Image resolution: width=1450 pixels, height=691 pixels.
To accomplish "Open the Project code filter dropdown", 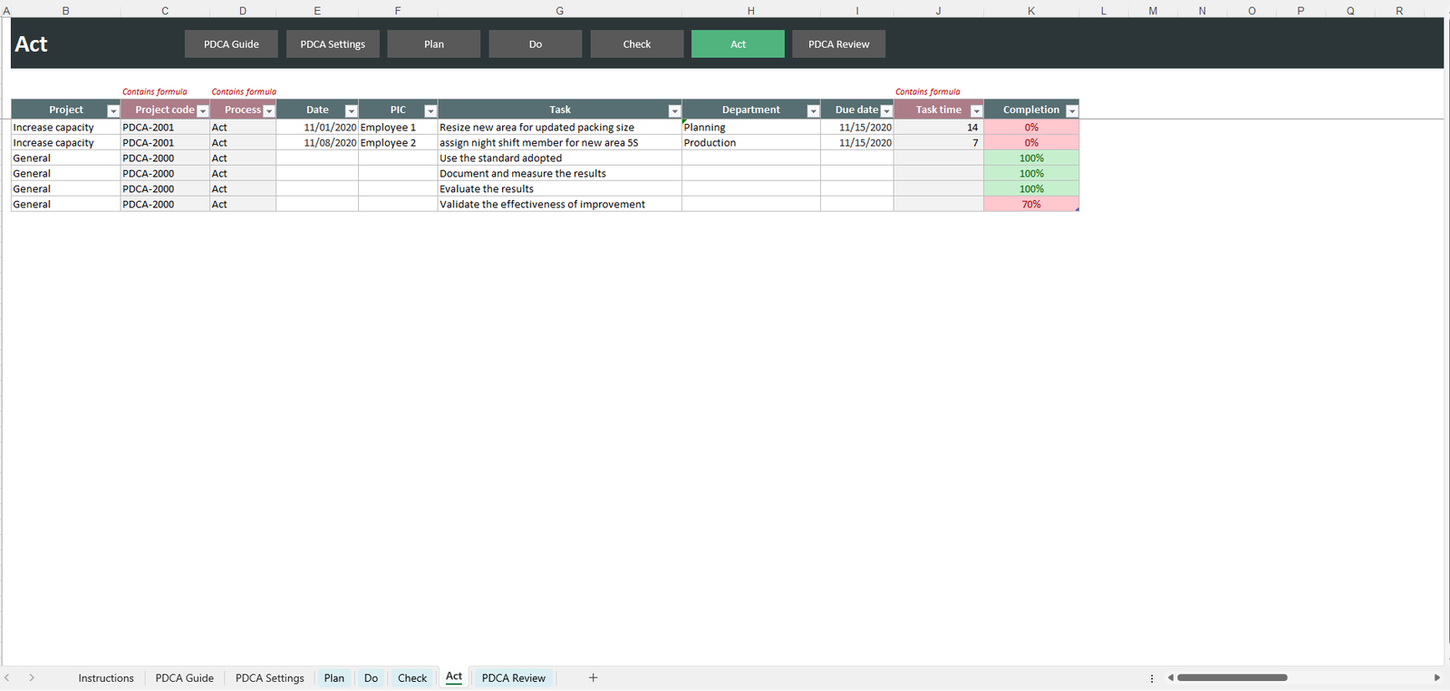I will click(x=203, y=110).
